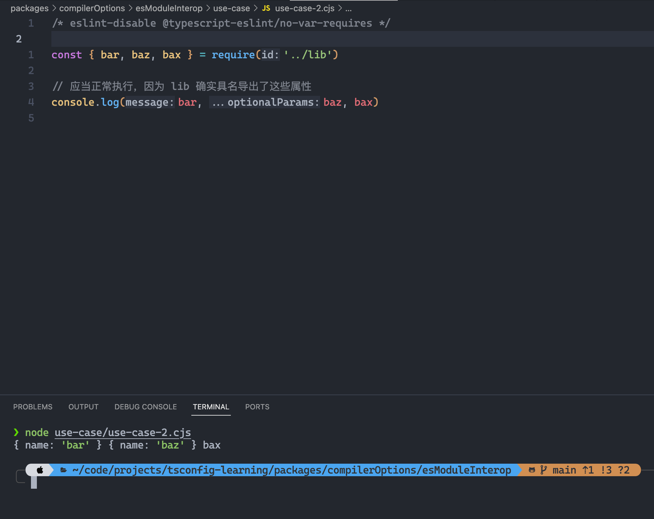Click empty editor line 5
Screen dimensions: 654x519
coord(352,118)
